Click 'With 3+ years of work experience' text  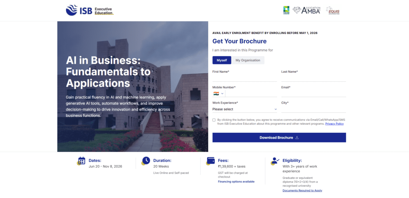[300, 169]
